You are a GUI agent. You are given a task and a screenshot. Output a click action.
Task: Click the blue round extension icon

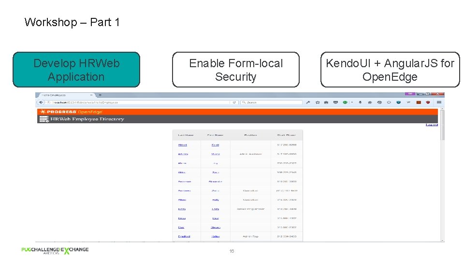(399, 102)
